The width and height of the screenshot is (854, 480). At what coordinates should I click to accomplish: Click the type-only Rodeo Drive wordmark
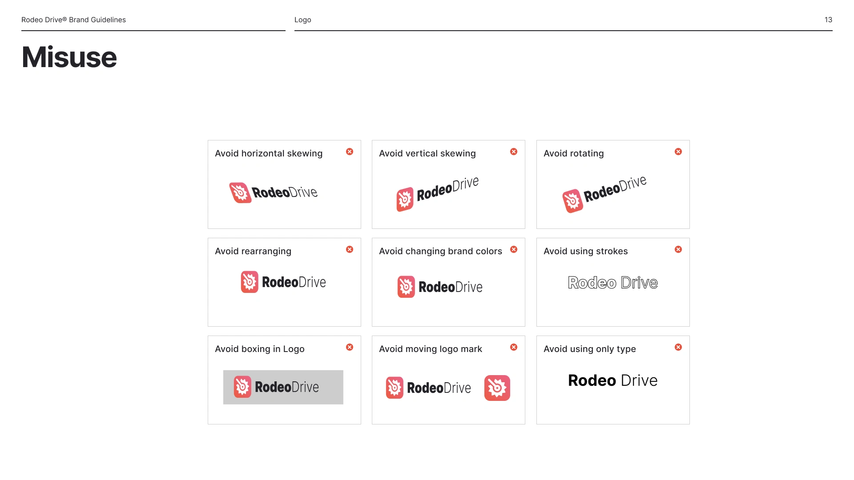612,380
